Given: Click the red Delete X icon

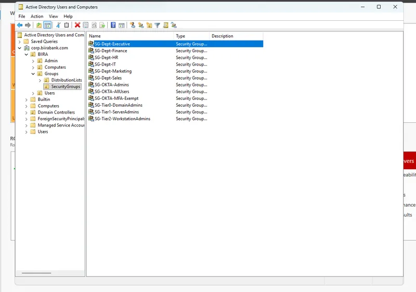Looking at the screenshot, I should coord(77,25).
